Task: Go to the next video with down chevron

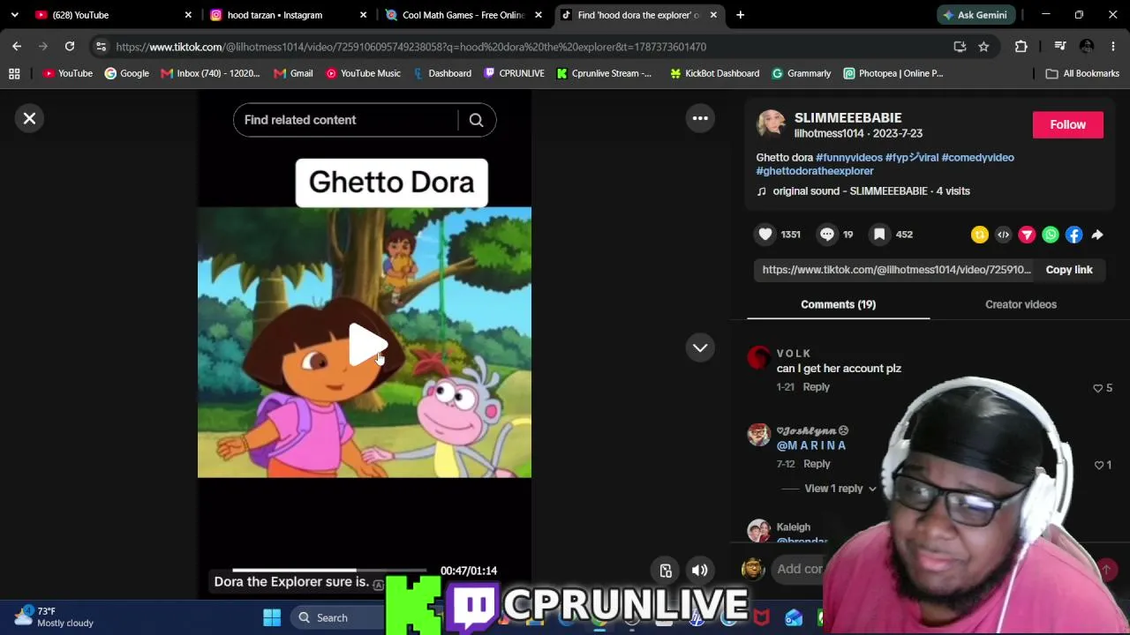Action: tap(700, 347)
